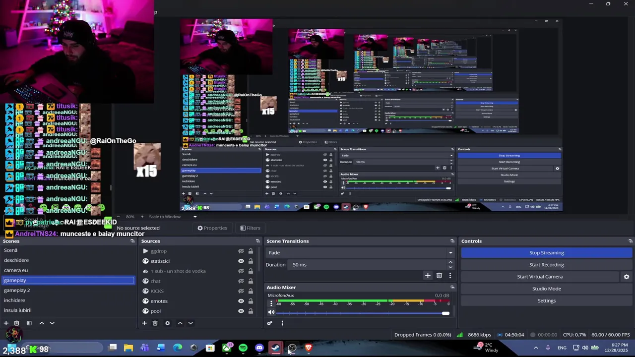Open source Filters button

(250, 228)
